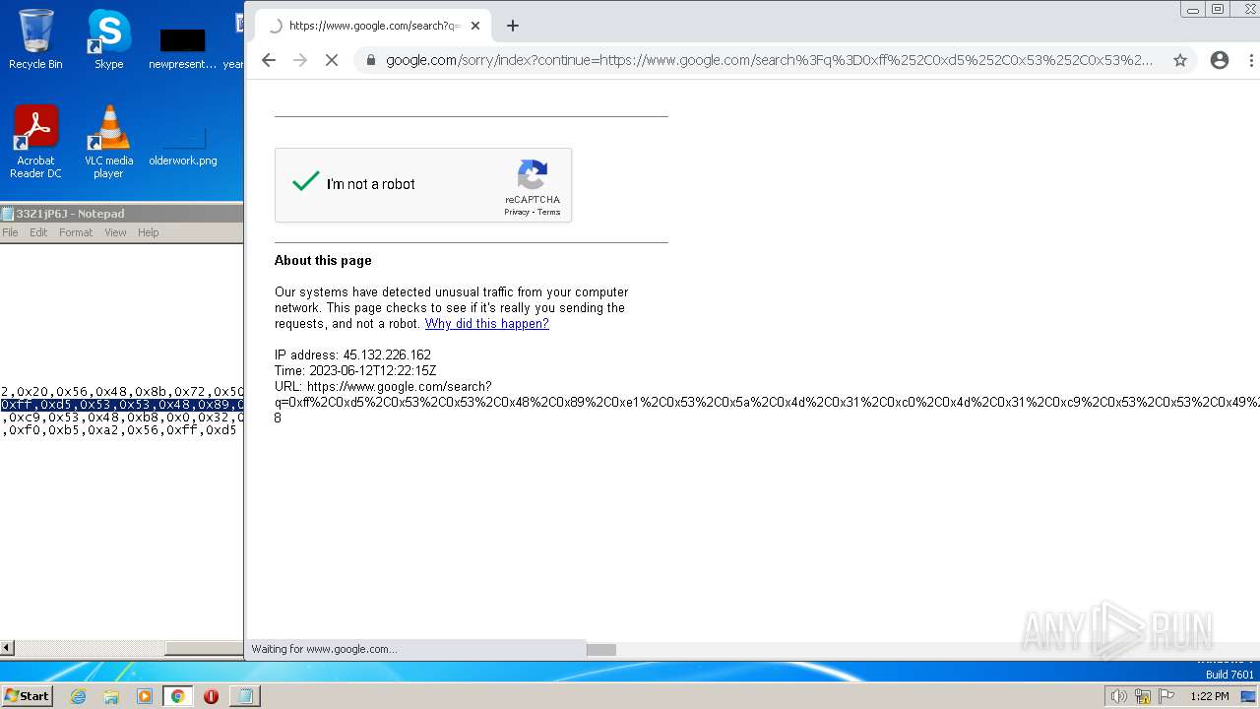Open the Windows Start menu

27,696
